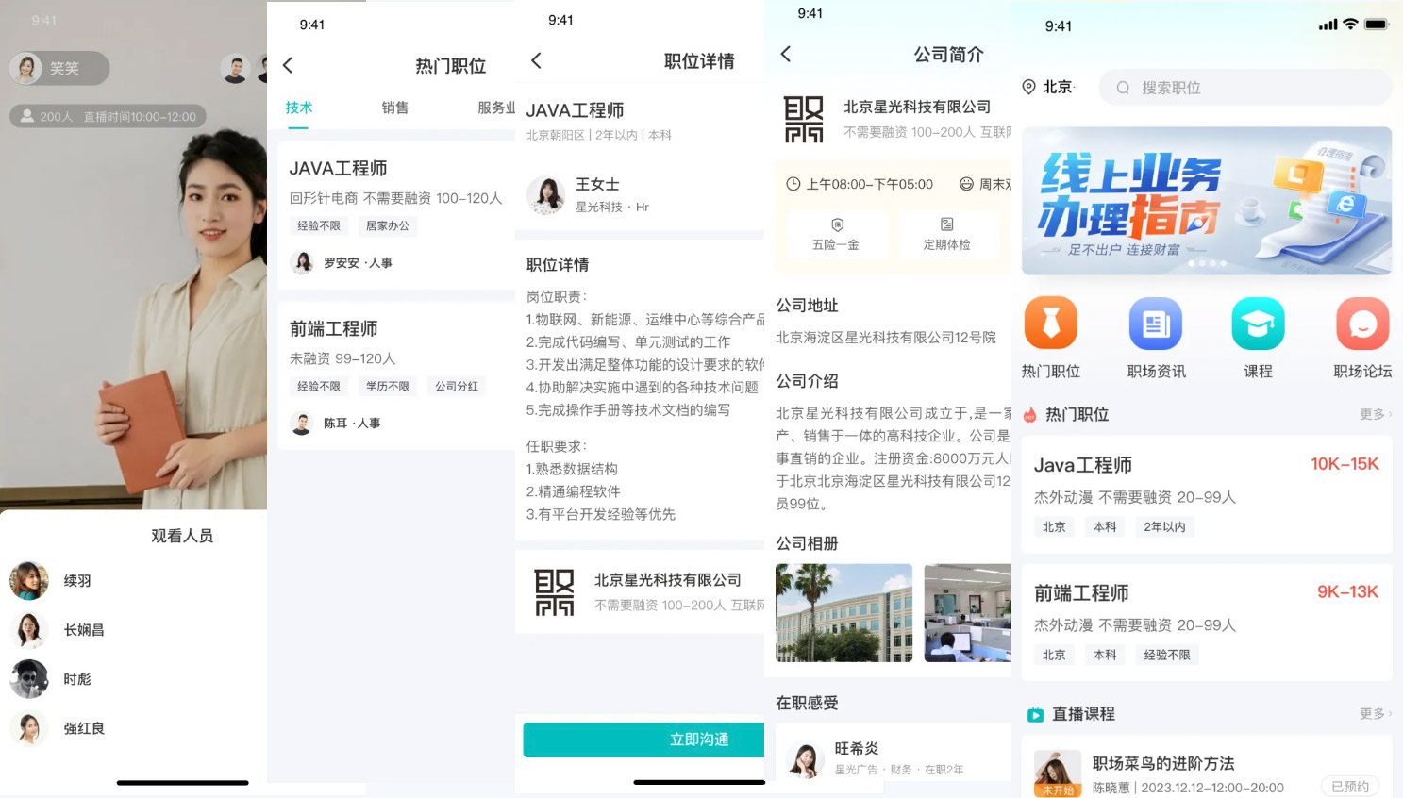Click back arrow on 热门职位 page
Screen dimensions: 1403x798
click(289, 65)
